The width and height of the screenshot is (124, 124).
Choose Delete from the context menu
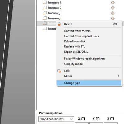[89, 24]
